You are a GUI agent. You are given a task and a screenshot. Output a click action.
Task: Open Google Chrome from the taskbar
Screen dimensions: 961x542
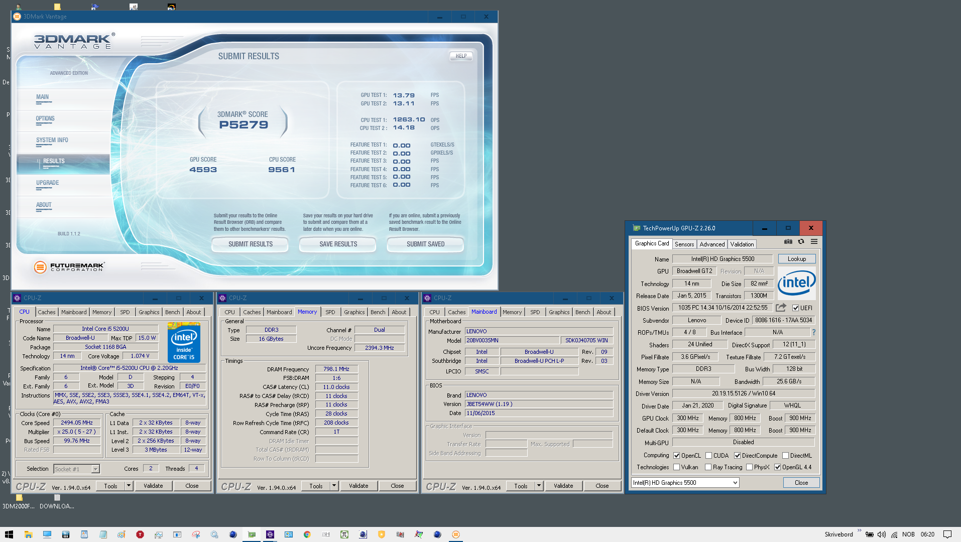pos(307,534)
